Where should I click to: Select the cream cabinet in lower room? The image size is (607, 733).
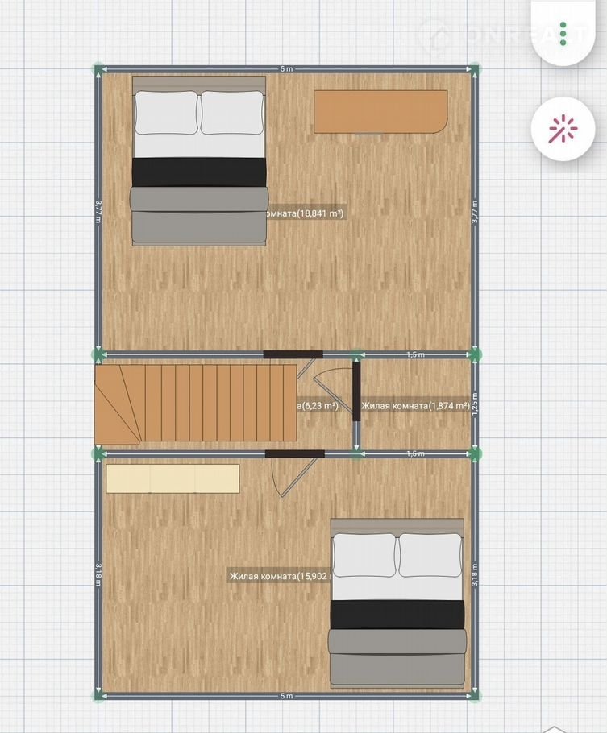(173, 478)
